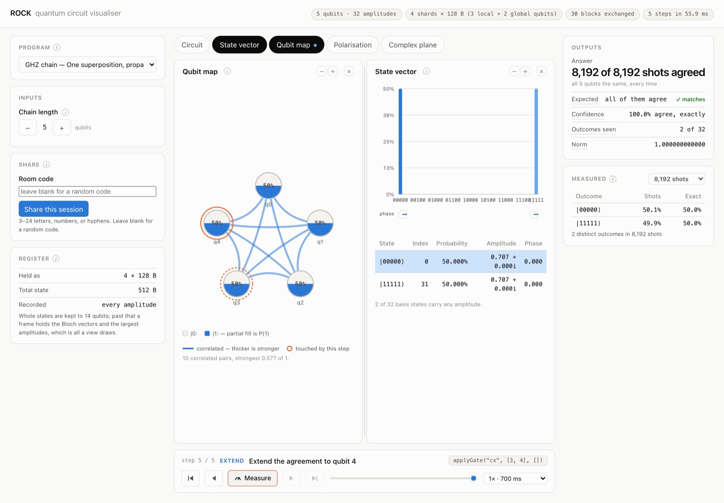Enlarge the State vector panel with plus

click(x=525, y=71)
